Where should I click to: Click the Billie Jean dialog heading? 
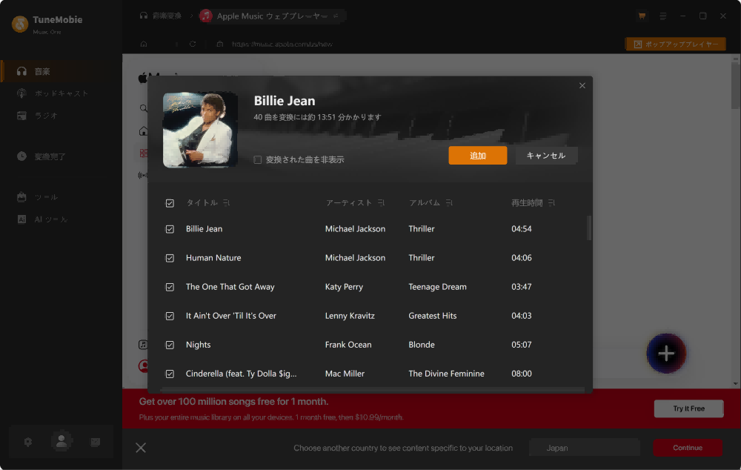[x=285, y=101]
